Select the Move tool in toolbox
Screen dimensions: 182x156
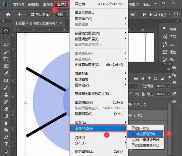[6, 31]
